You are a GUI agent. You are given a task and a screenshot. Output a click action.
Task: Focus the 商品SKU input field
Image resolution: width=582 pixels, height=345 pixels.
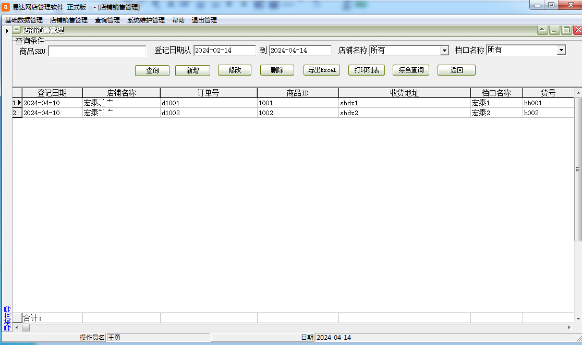[x=97, y=51]
